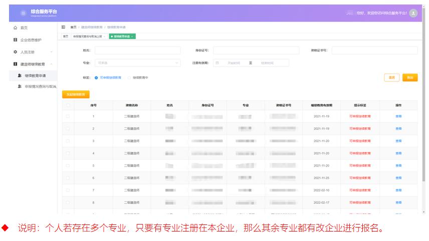429x241 pixels.
Task: Open the user avatar in top-right corner
Action: click(413, 13)
